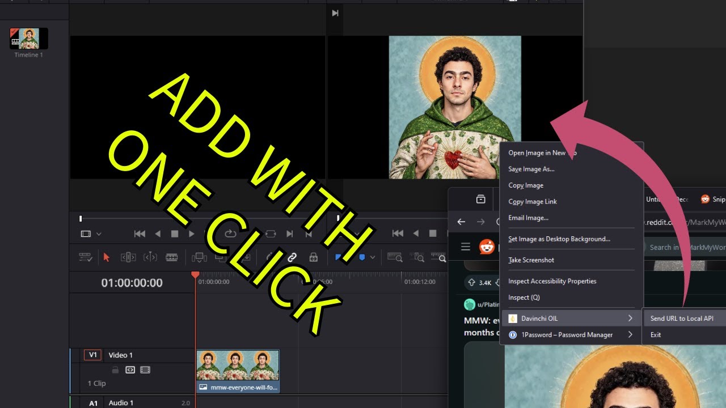Play reverse in the source viewer

pos(158,233)
